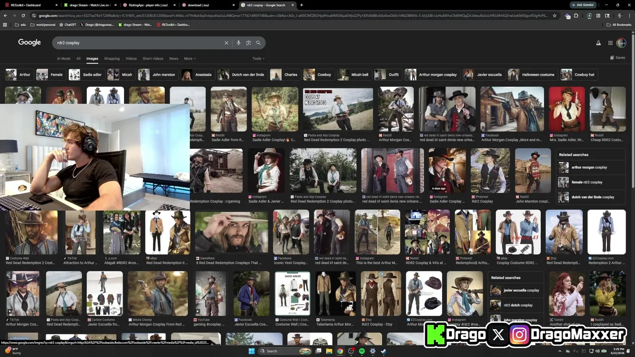Open Spotify from the taskbar
Screen dimensions: 635x357
[362, 351]
